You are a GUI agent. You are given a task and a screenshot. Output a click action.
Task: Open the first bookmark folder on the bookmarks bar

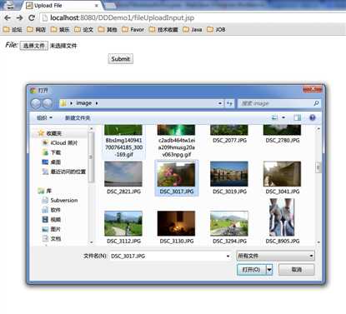click(13, 29)
